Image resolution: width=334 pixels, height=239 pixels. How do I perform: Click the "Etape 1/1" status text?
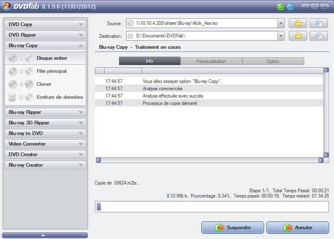(x=259, y=190)
